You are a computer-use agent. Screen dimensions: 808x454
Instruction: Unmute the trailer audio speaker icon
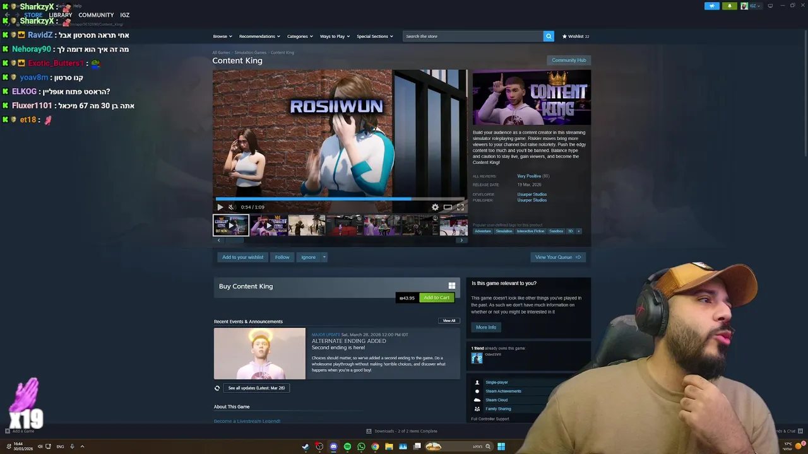(231, 207)
